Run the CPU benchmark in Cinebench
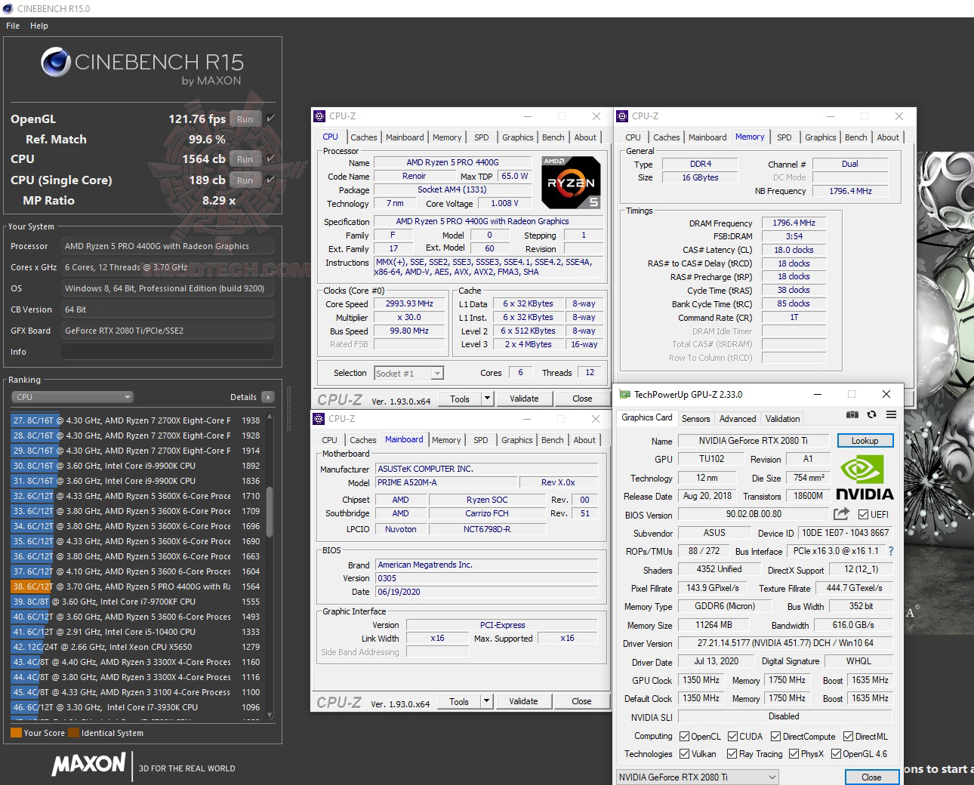 [245, 159]
